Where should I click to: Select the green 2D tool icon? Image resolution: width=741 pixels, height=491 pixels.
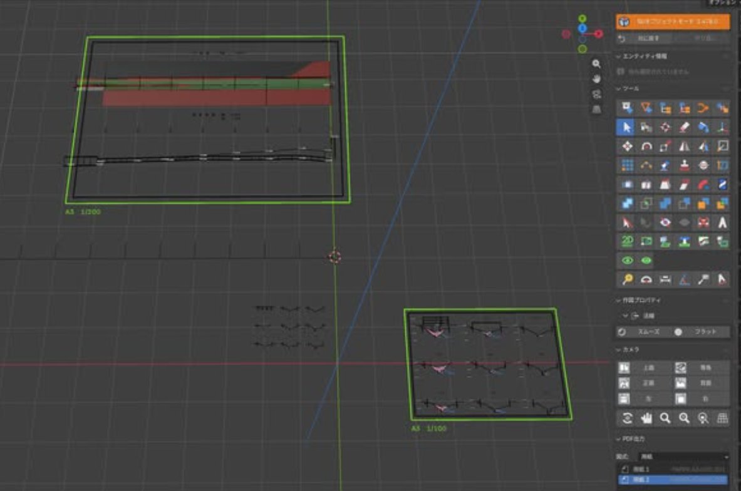coord(626,242)
